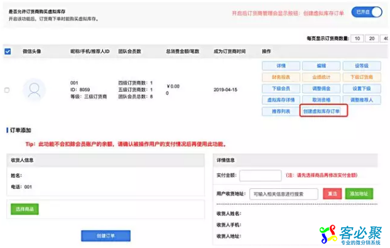
Task: Click the date 2019-04-15
Action: click(x=225, y=90)
